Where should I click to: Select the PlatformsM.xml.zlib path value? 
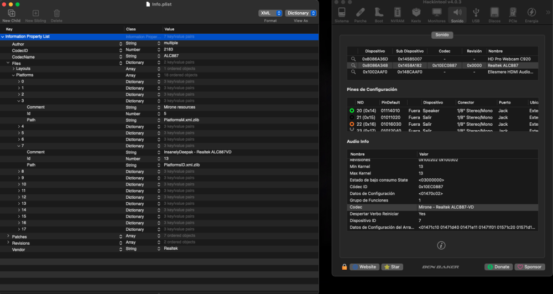click(x=181, y=120)
